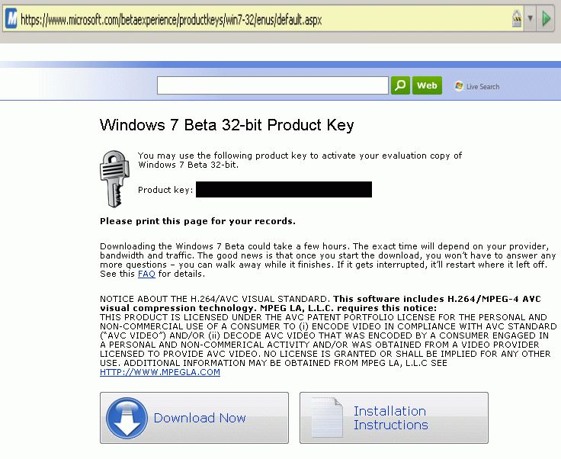Open the address bar history dropdown arrow
Image resolution: width=561 pixels, height=459 pixels.
pyautogui.click(x=531, y=19)
